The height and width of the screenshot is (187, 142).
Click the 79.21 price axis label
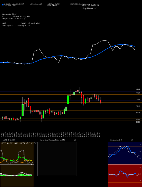tap(138, 93)
